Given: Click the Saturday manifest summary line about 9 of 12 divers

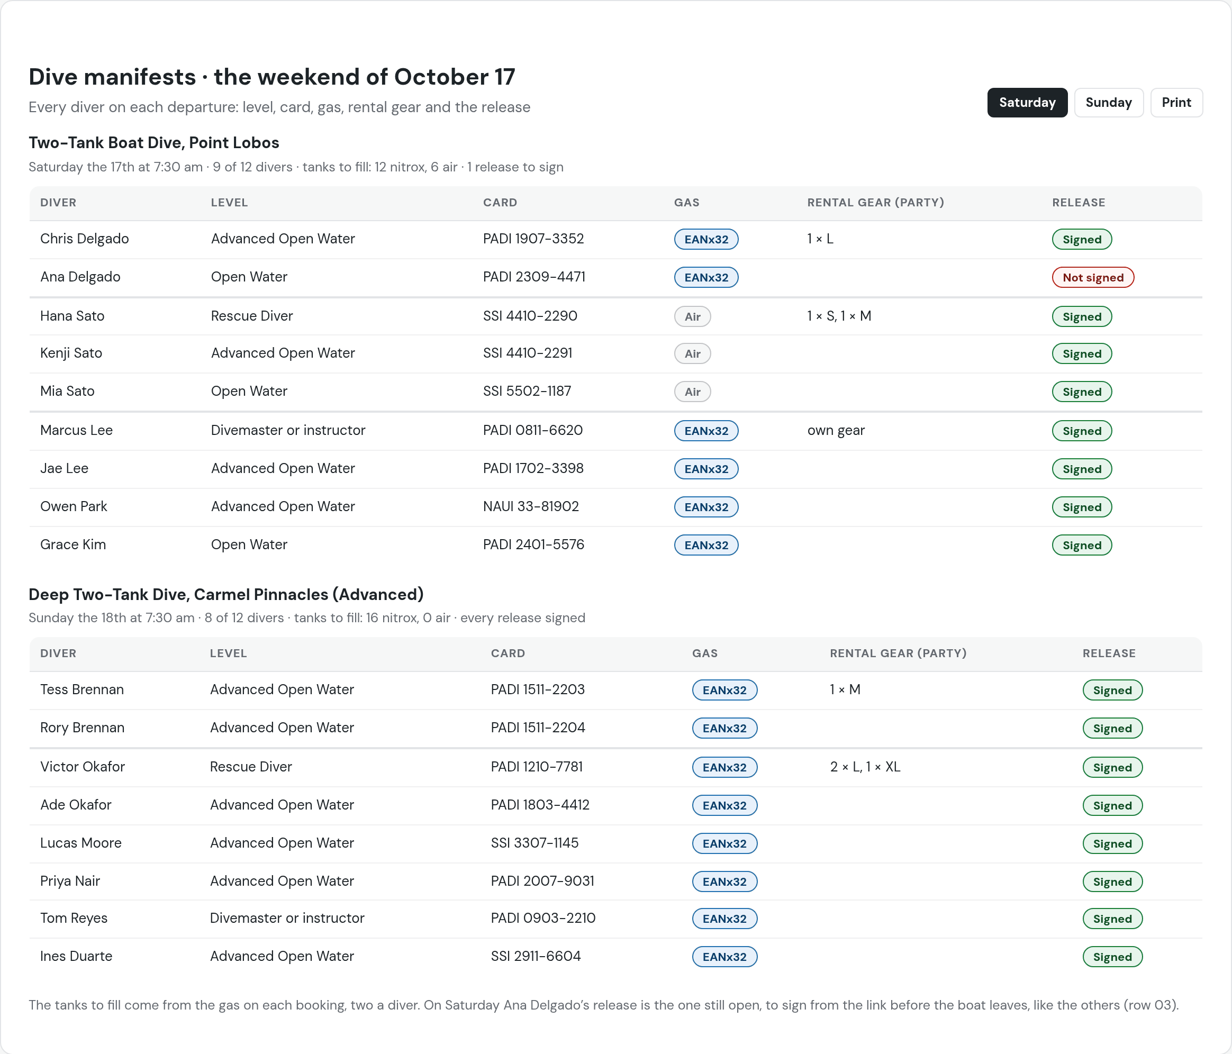Looking at the screenshot, I should click(x=296, y=167).
